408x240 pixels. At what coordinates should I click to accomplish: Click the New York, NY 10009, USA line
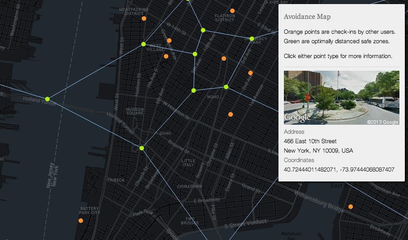318,151
